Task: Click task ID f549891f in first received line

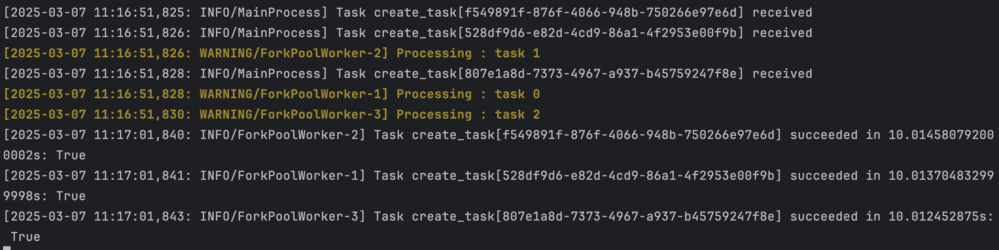Action: [600, 12]
